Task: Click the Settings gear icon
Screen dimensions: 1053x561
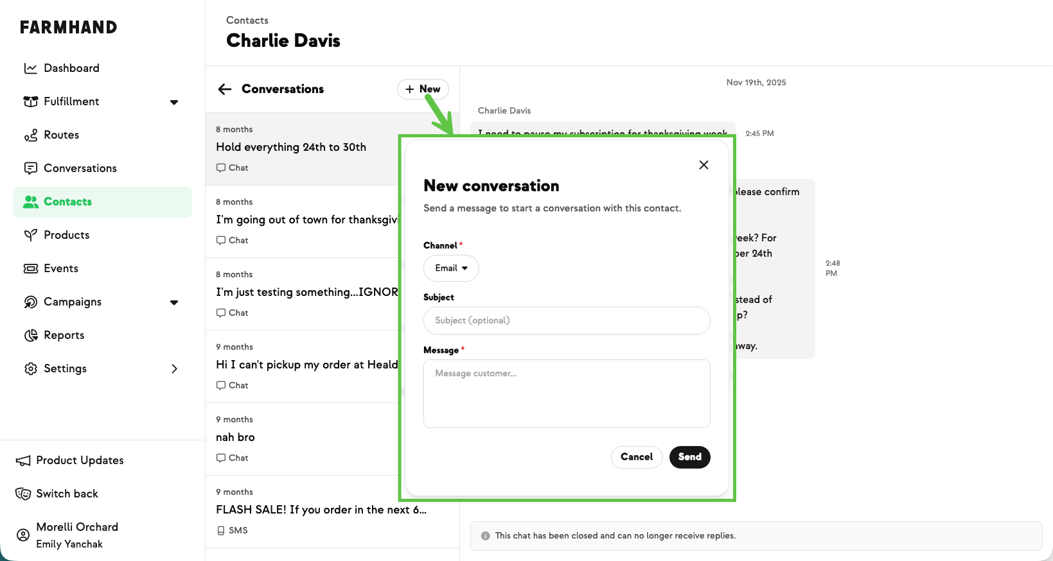Action: (x=30, y=368)
